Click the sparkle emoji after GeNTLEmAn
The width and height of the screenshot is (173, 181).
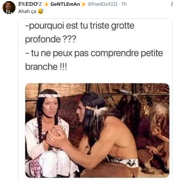point(83,4)
